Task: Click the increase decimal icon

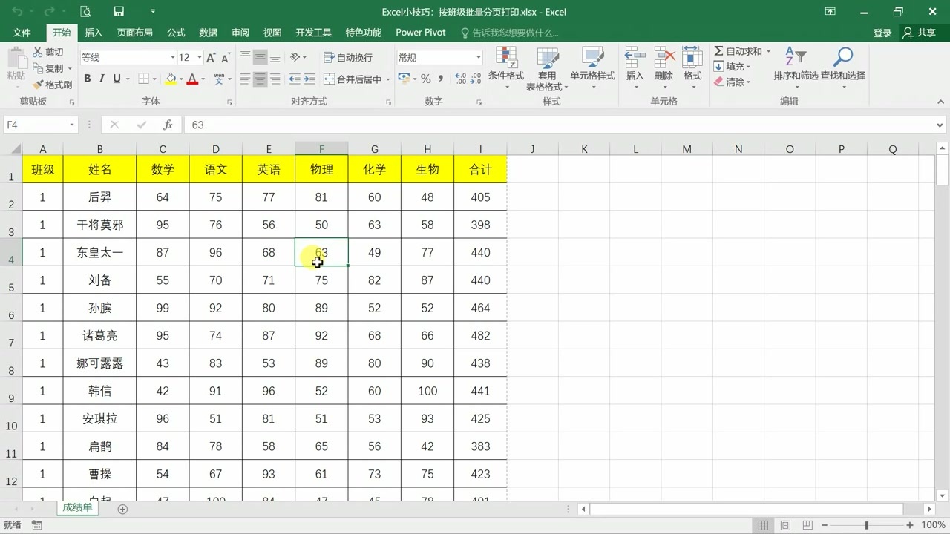Action: 460,79
